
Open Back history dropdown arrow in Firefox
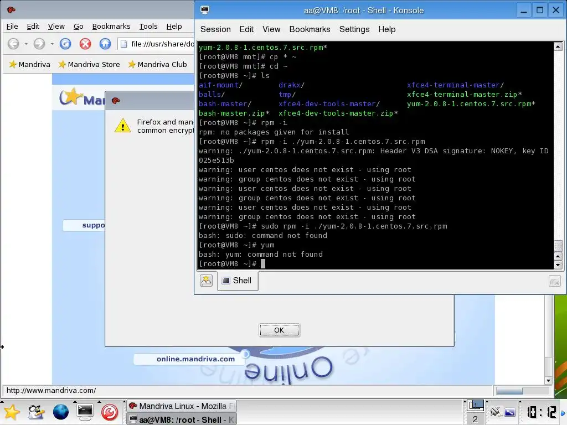(26, 44)
